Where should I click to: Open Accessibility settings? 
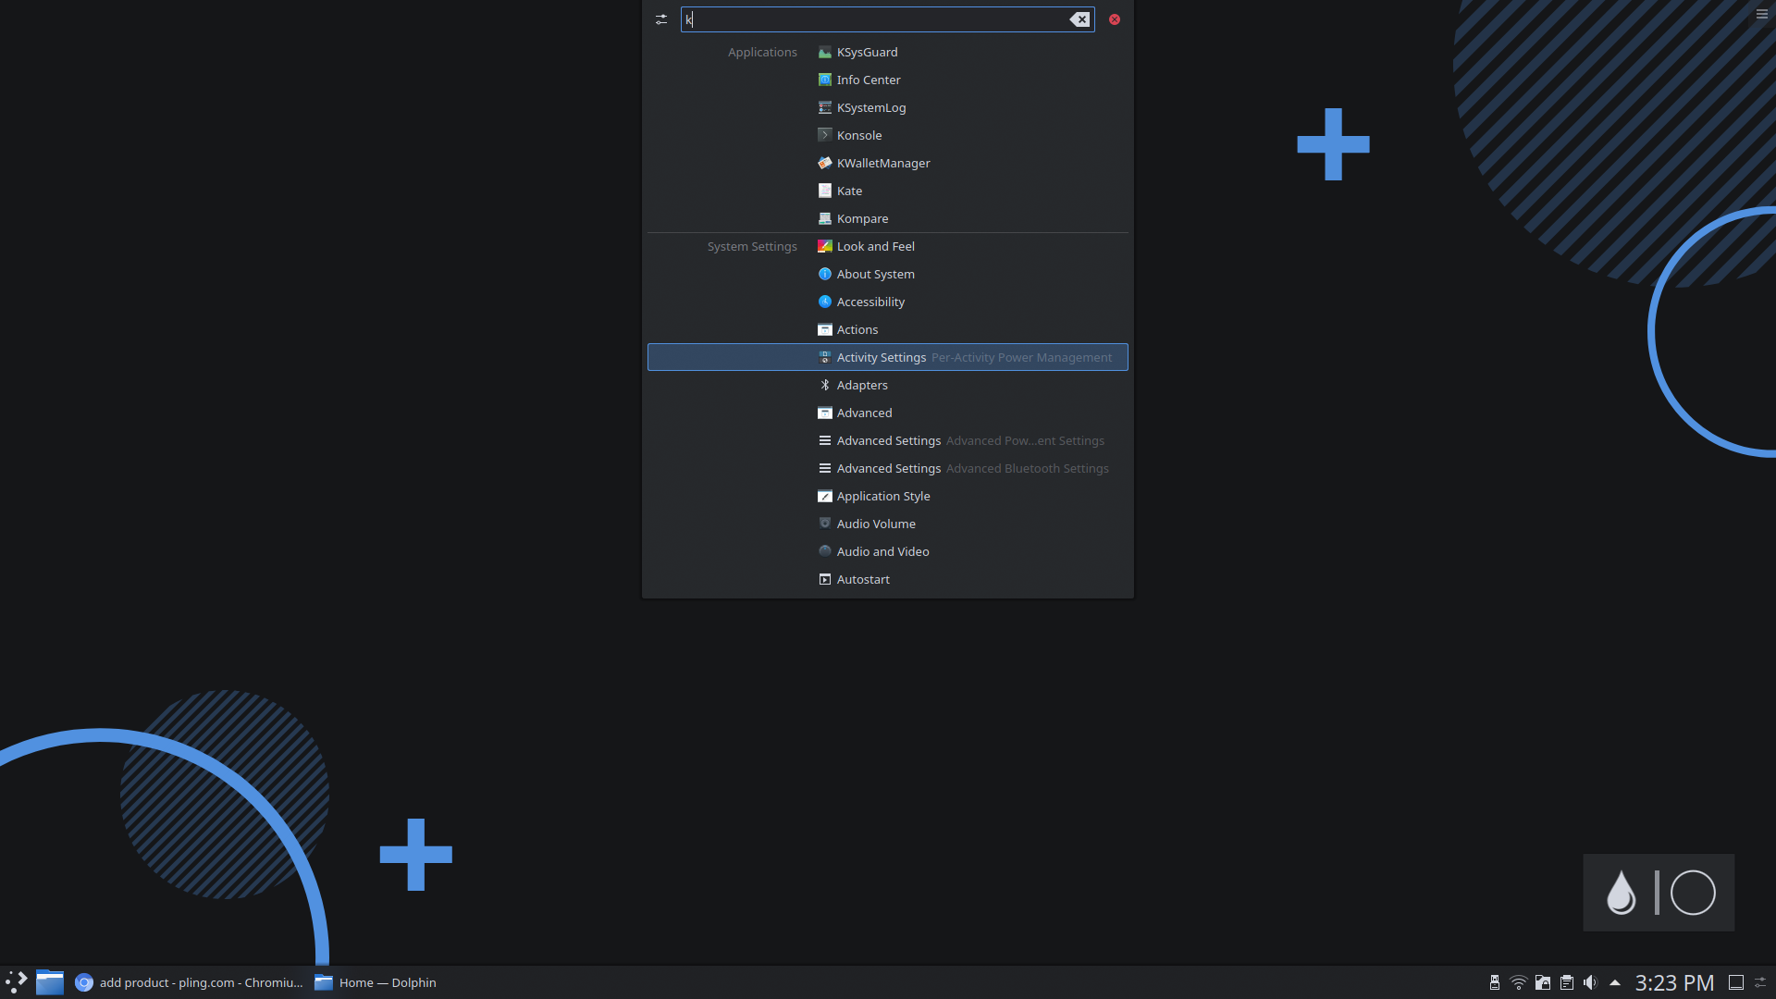[x=888, y=302]
